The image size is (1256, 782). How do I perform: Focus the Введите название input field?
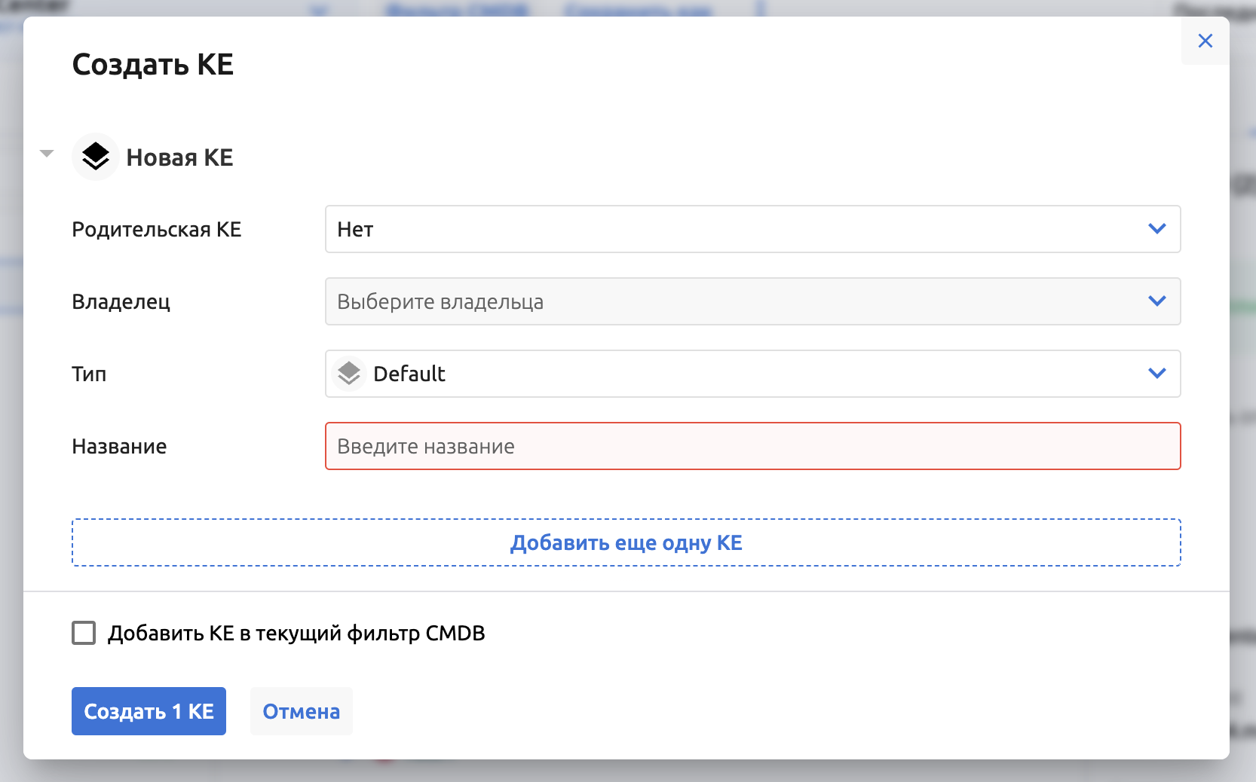pos(752,446)
